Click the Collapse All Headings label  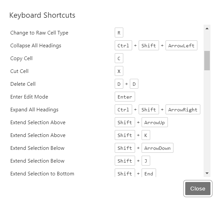click(x=36, y=46)
